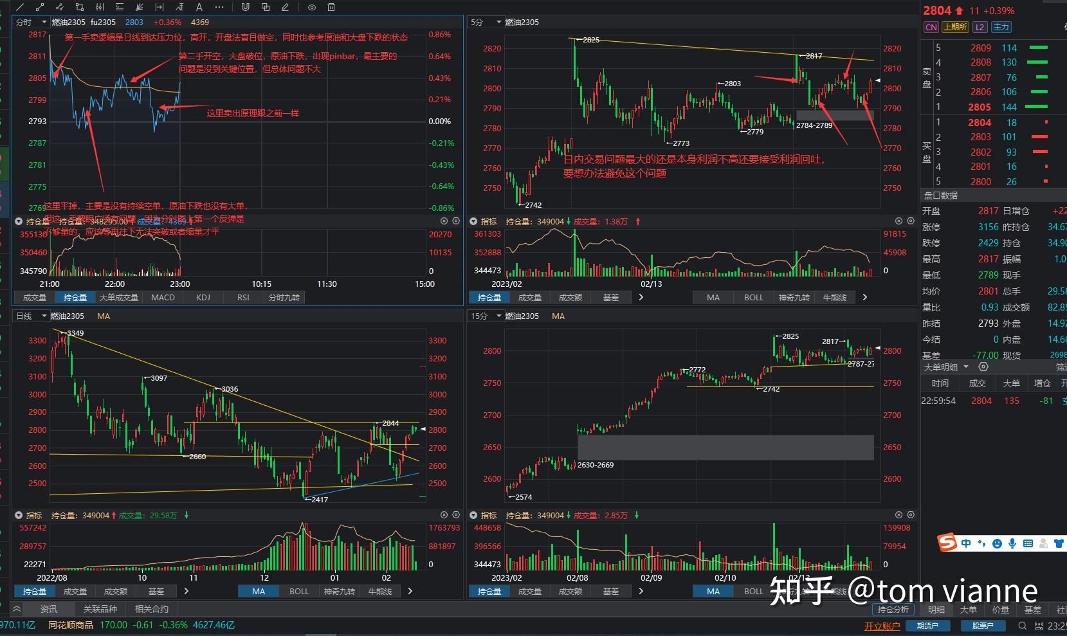Switch to the MACD indicator tab
1067x636 pixels.
pos(163,297)
